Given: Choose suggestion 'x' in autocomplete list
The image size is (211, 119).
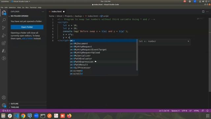Looking at the screenshot, I should (103, 41).
